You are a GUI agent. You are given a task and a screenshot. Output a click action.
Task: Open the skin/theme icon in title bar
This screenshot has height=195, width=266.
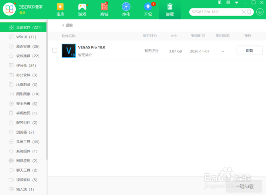pyautogui.click(x=228, y=2)
